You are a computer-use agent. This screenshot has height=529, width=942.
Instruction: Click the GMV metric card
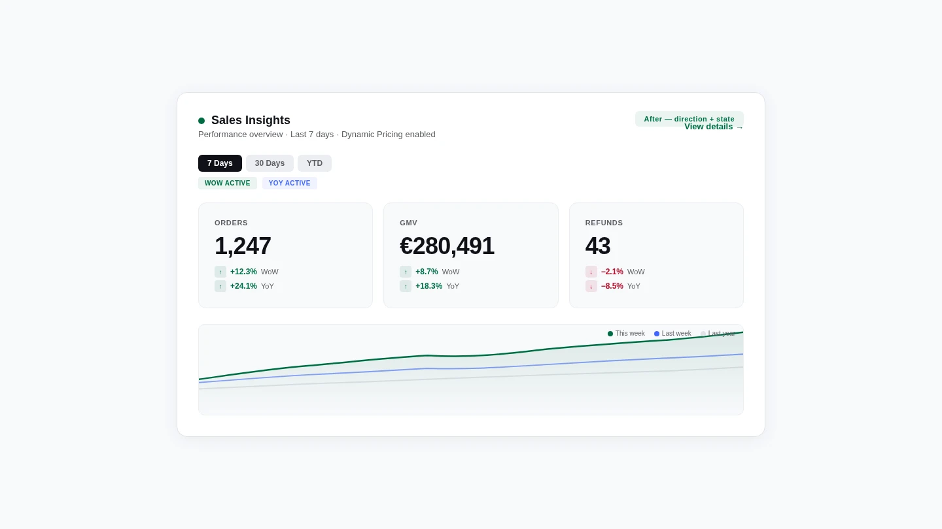coord(470,255)
